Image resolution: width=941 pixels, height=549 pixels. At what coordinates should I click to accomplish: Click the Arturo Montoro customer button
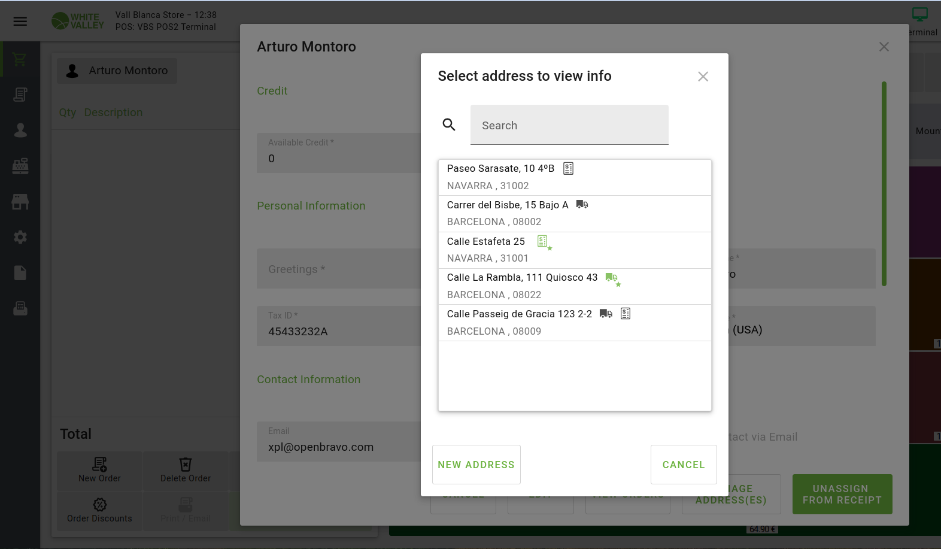117,71
